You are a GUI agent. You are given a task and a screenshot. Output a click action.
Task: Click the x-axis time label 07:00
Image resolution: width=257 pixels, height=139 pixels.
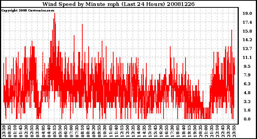coord(71,132)
